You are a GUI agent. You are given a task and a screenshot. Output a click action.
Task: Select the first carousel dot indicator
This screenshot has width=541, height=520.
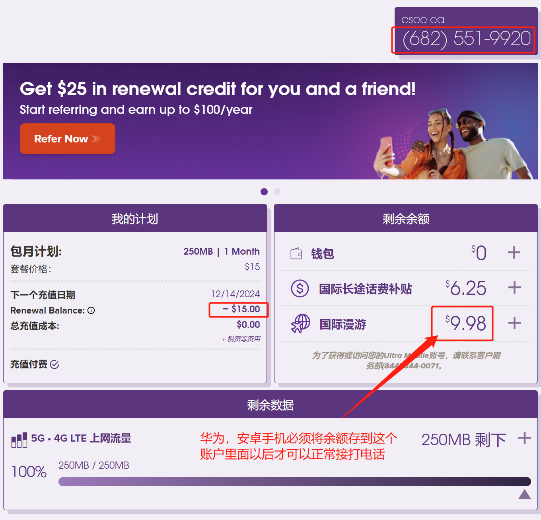(264, 192)
